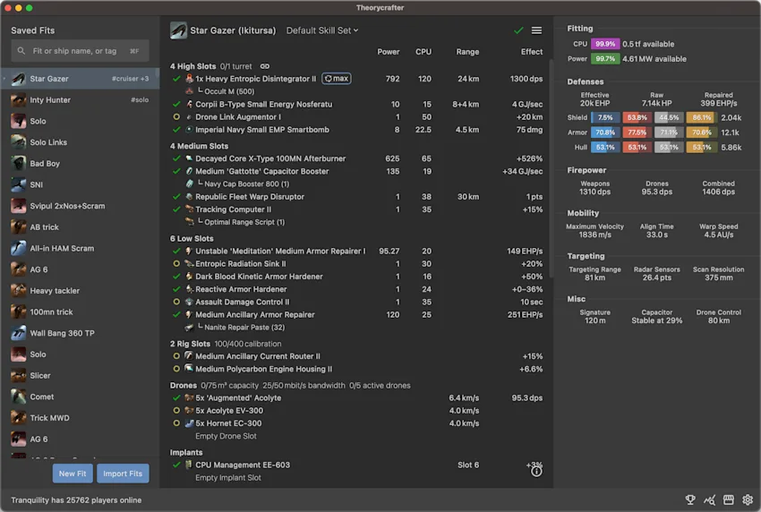Click the green fit validity checkmark in the header
Screen dimensions: 761x512
[x=518, y=30]
